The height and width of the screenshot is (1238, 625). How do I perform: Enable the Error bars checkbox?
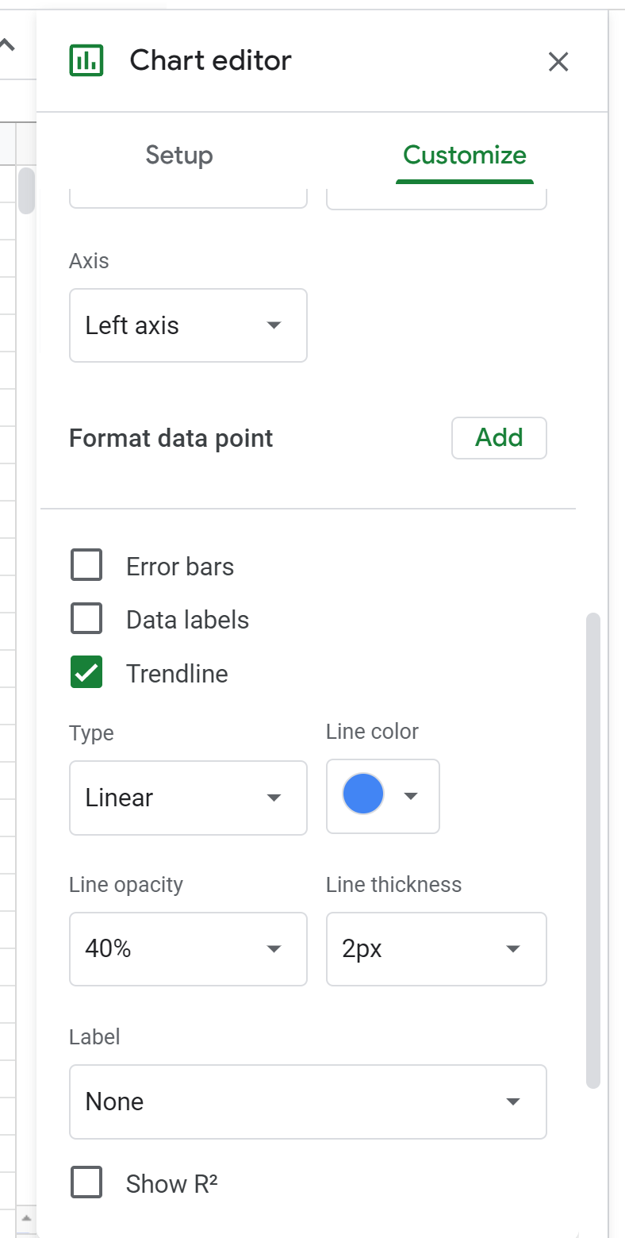86,567
